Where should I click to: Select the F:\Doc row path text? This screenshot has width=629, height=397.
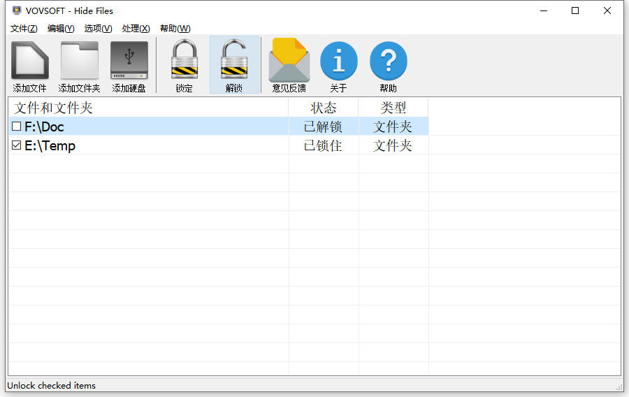click(x=44, y=127)
